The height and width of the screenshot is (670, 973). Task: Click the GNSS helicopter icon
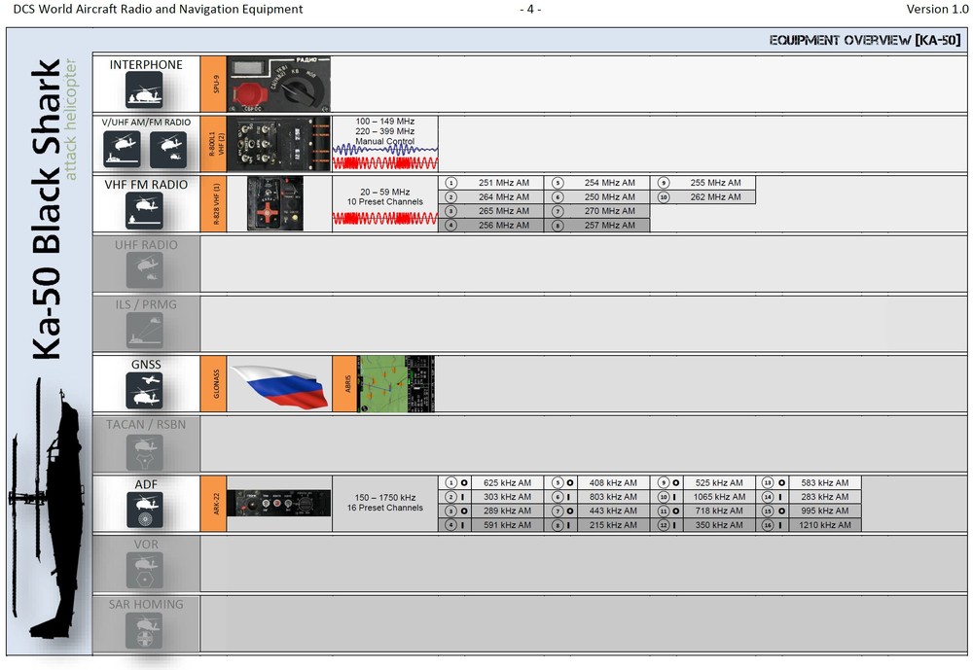point(144,390)
